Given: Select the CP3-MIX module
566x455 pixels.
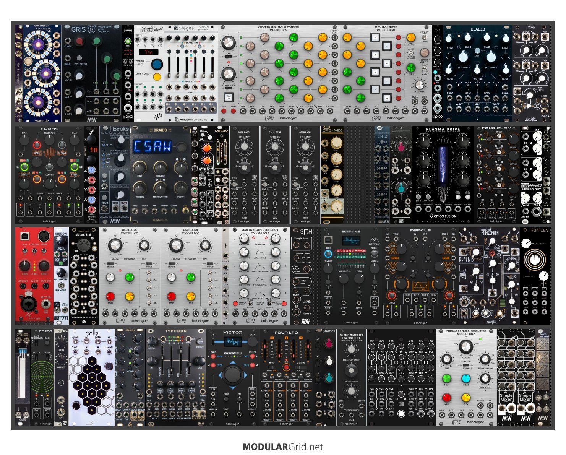Looking at the screenshot, I should click(x=332, y=175).
